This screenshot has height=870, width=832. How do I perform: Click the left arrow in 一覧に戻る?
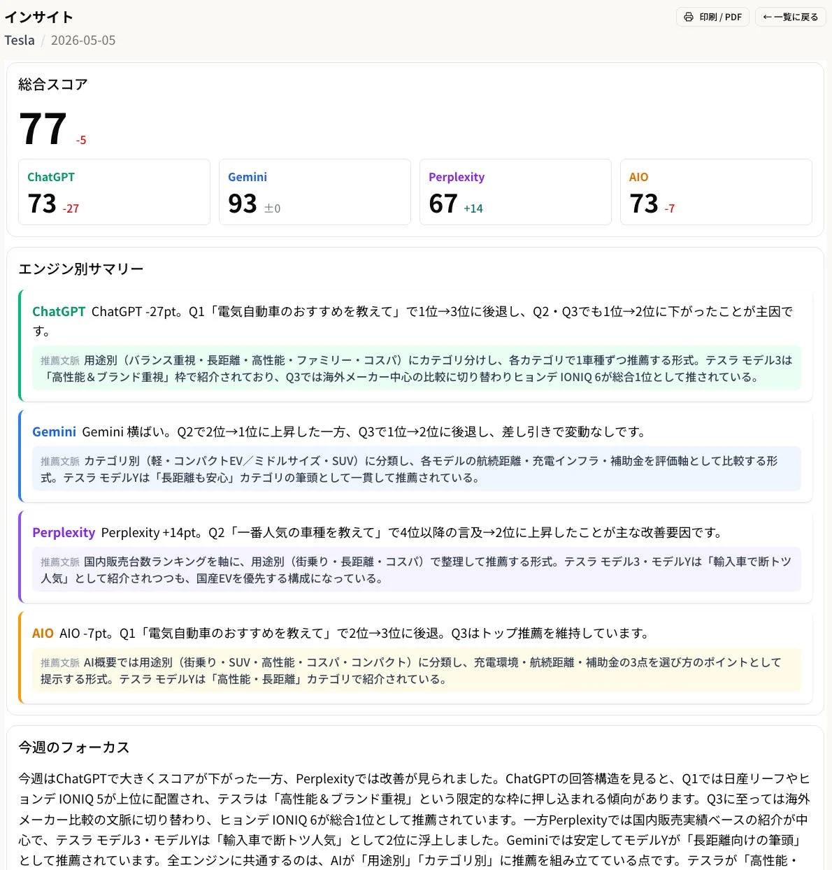(x=767, y=17)
